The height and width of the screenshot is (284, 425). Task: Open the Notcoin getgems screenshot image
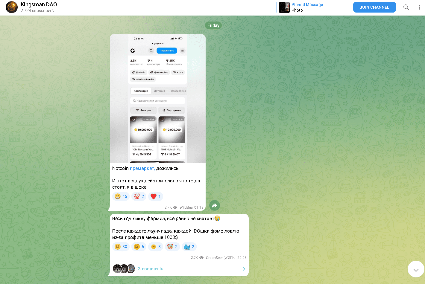(x=158, y=99)
